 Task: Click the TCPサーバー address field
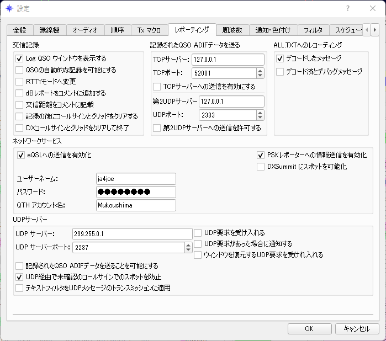(x=228, y=60)
